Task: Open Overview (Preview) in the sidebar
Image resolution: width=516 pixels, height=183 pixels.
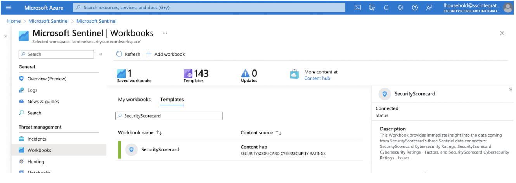Action: point(47,79)
